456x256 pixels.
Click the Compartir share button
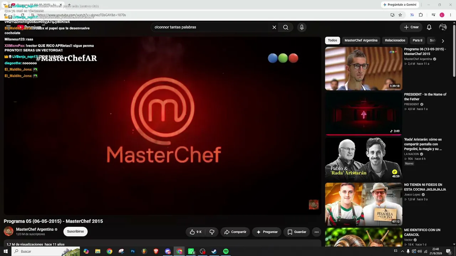[x=235, y=232]
